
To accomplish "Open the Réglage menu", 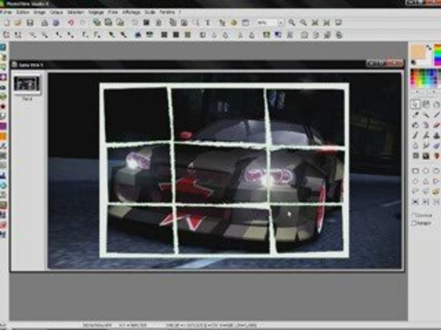I will [96, 12].
